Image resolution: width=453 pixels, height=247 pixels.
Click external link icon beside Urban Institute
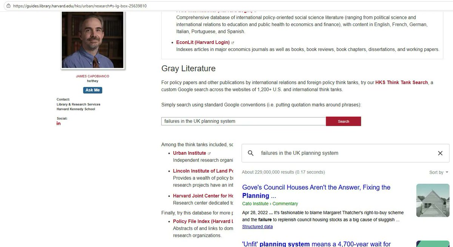pyautogui.click(x=209, y=153)
